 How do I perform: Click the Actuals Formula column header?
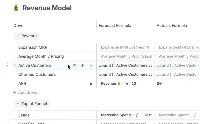coord(172,26)
